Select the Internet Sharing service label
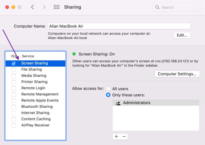 click(x=35, y=113)
